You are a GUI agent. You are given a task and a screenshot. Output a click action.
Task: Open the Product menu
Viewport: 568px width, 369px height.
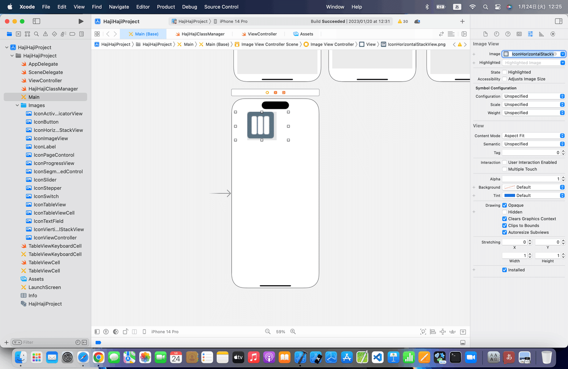coord(166,7)
